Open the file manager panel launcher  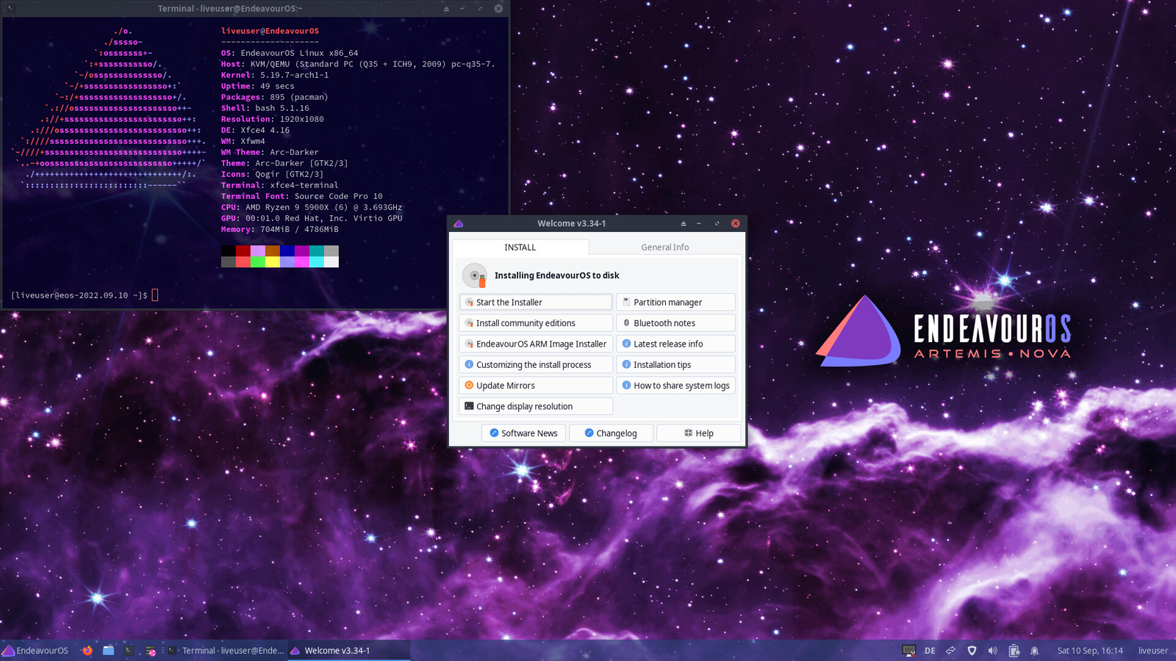point(108,651)
